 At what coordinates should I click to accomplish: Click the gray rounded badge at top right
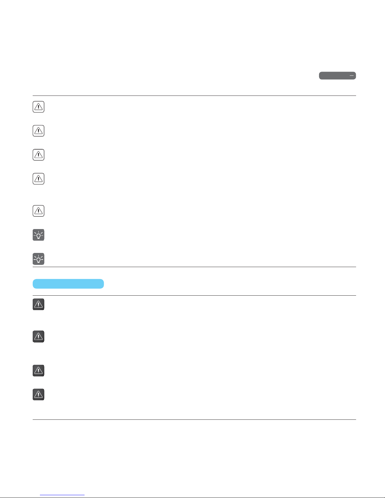[338, 76]
